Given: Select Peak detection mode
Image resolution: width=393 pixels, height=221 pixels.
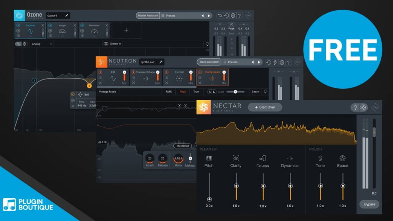Looking at the screenshot, I should coord(183,92).
